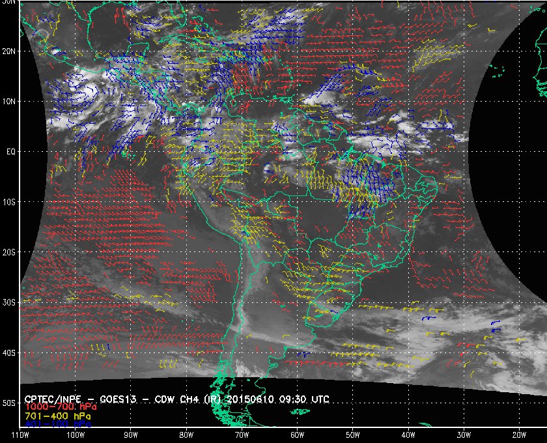
Task: Click the 20150610 date in the caption
Action: click(x=251, y=399)
